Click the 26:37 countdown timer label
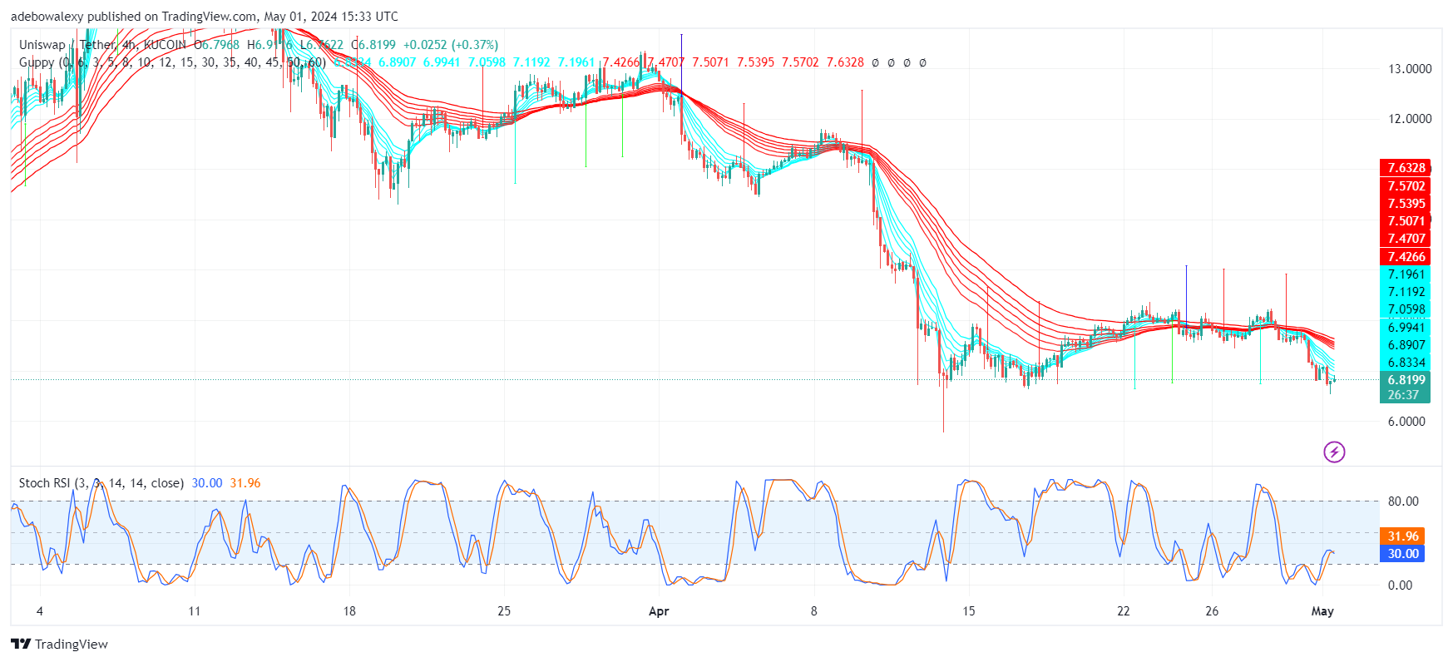Screen dimensions: 1453x662 [1403, 395]
